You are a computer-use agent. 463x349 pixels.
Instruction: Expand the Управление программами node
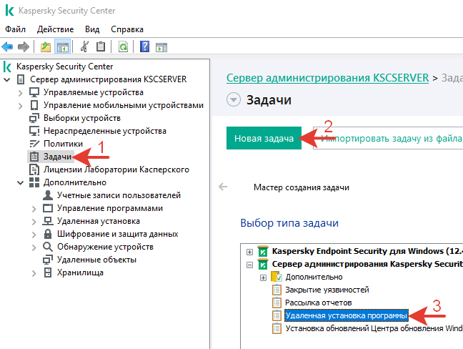tap(34, 209)
